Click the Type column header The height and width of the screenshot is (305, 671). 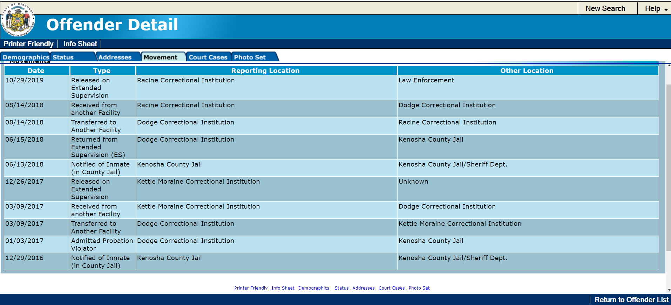click(103, 70)
